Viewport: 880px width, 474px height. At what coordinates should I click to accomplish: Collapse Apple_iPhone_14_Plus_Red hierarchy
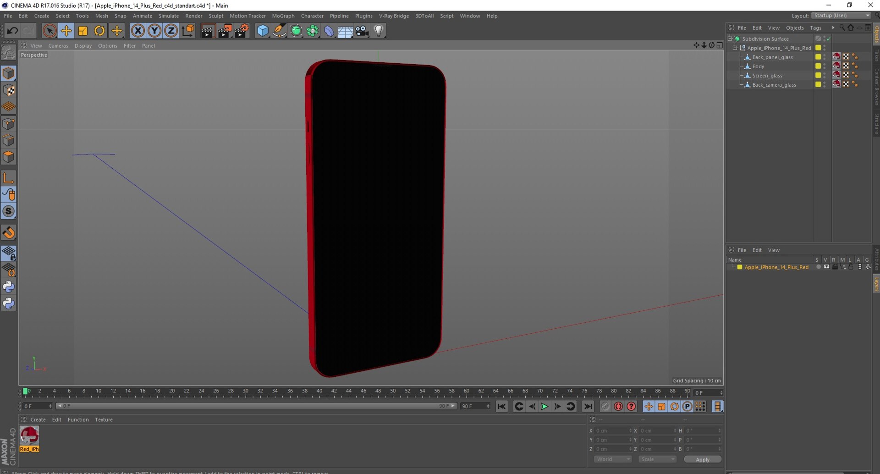click(x=735, y=48)
